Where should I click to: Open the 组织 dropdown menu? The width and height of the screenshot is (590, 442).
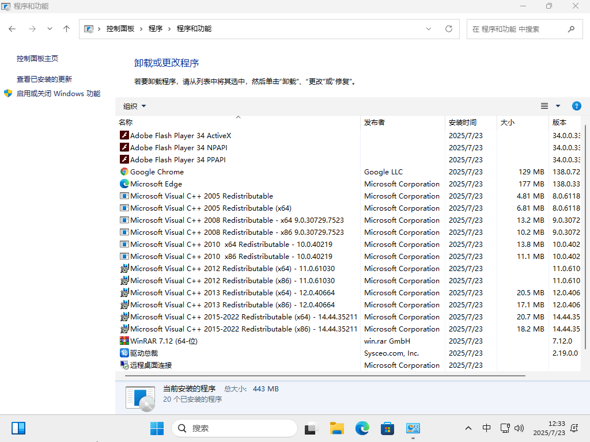134,106
